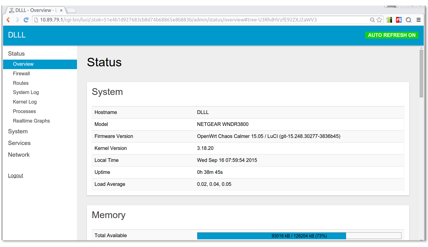Click the address bar URL field
The width and height of the screenshot is (428, 247).
tap(200, 20)
